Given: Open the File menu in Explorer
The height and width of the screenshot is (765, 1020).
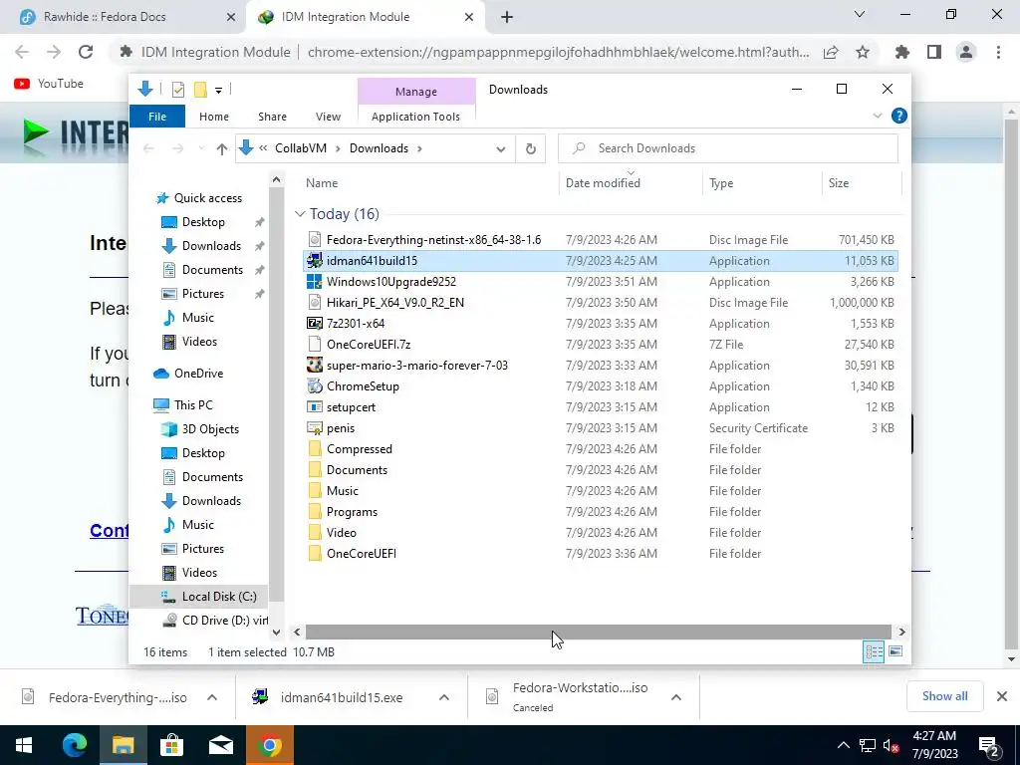Looking at the screenshot, I should point(157,117).
